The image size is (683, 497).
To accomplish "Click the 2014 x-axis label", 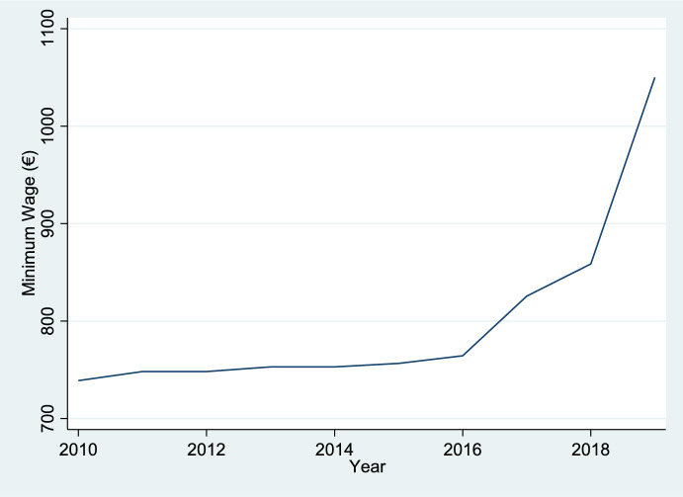I will point(334,450).
